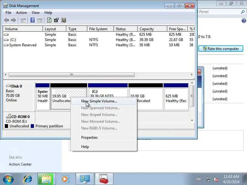Click the black Unallocated legend swatch
The width and height of the screenshot is (247, 185).
pos(6,126)
